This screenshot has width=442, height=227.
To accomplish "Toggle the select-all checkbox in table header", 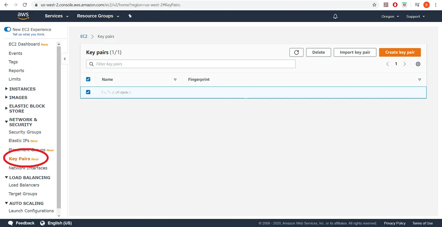I will point(88,79).
